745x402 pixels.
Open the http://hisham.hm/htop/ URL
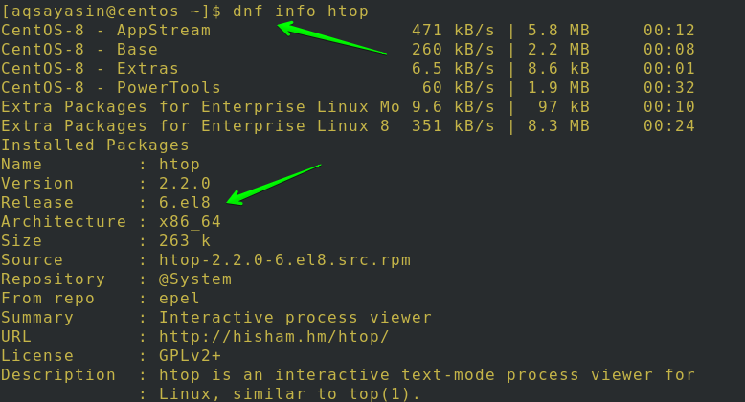pyautogui.click(x=274, y=337)
